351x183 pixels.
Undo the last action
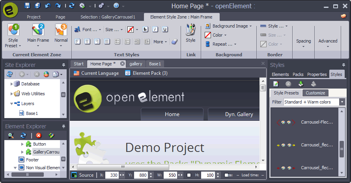(x=48, y=6)
